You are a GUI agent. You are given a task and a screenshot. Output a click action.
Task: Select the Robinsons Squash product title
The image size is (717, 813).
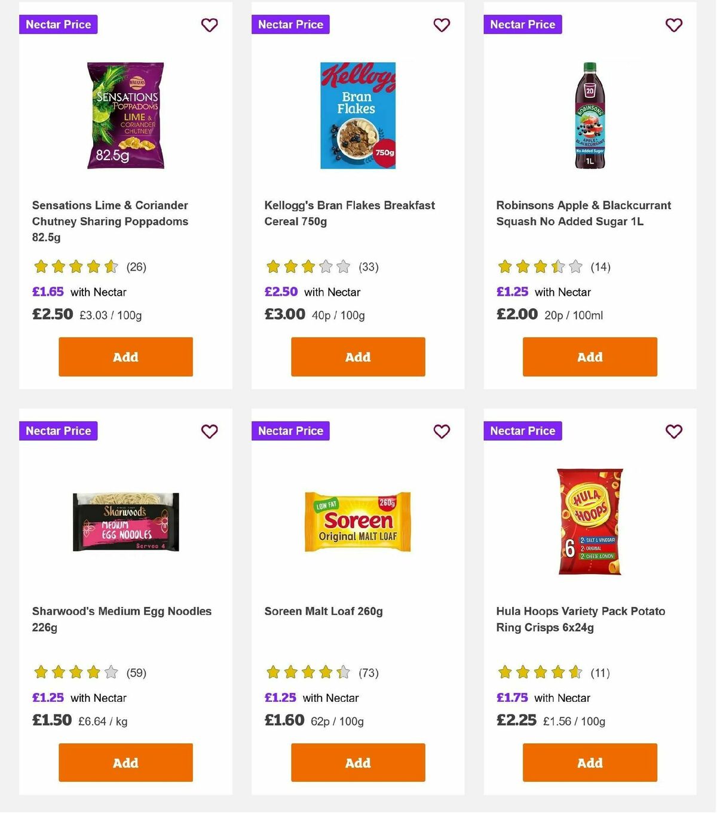(583, 213)
